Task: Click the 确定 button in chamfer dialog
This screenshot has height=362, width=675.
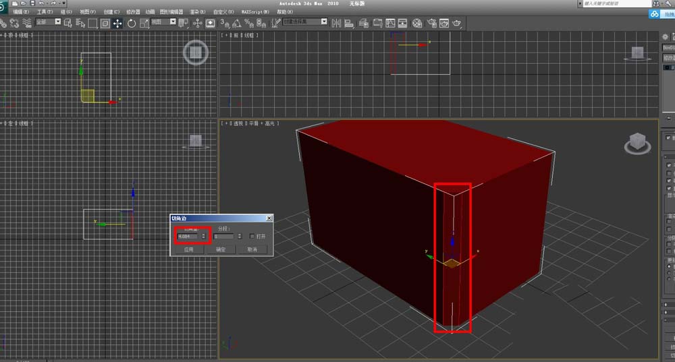Action: tap(221, 249)
